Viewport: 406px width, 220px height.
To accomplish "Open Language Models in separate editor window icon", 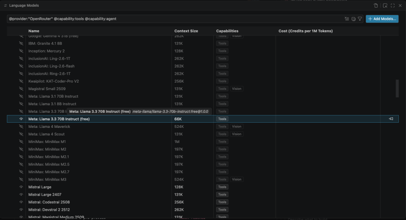I will [385, 6].
